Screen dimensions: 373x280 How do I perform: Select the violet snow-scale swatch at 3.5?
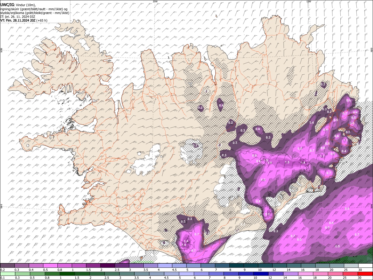pyautogui.click(x=150, y=265)
